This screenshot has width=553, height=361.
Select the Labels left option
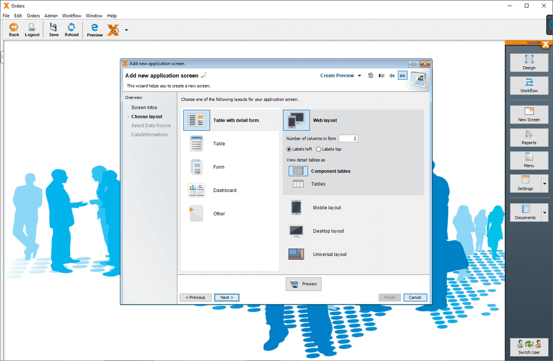(289, 149)
